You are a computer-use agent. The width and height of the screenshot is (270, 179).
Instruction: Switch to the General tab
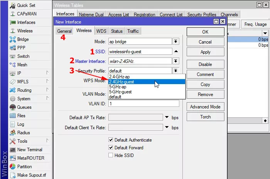[64, 31]
